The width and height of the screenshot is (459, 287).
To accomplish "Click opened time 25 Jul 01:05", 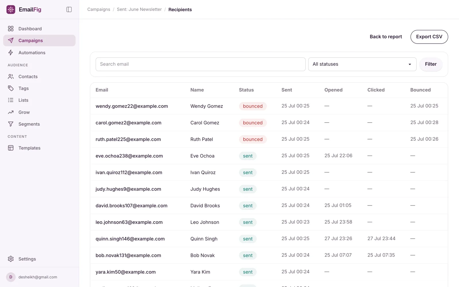I will (x=338, y=205).
